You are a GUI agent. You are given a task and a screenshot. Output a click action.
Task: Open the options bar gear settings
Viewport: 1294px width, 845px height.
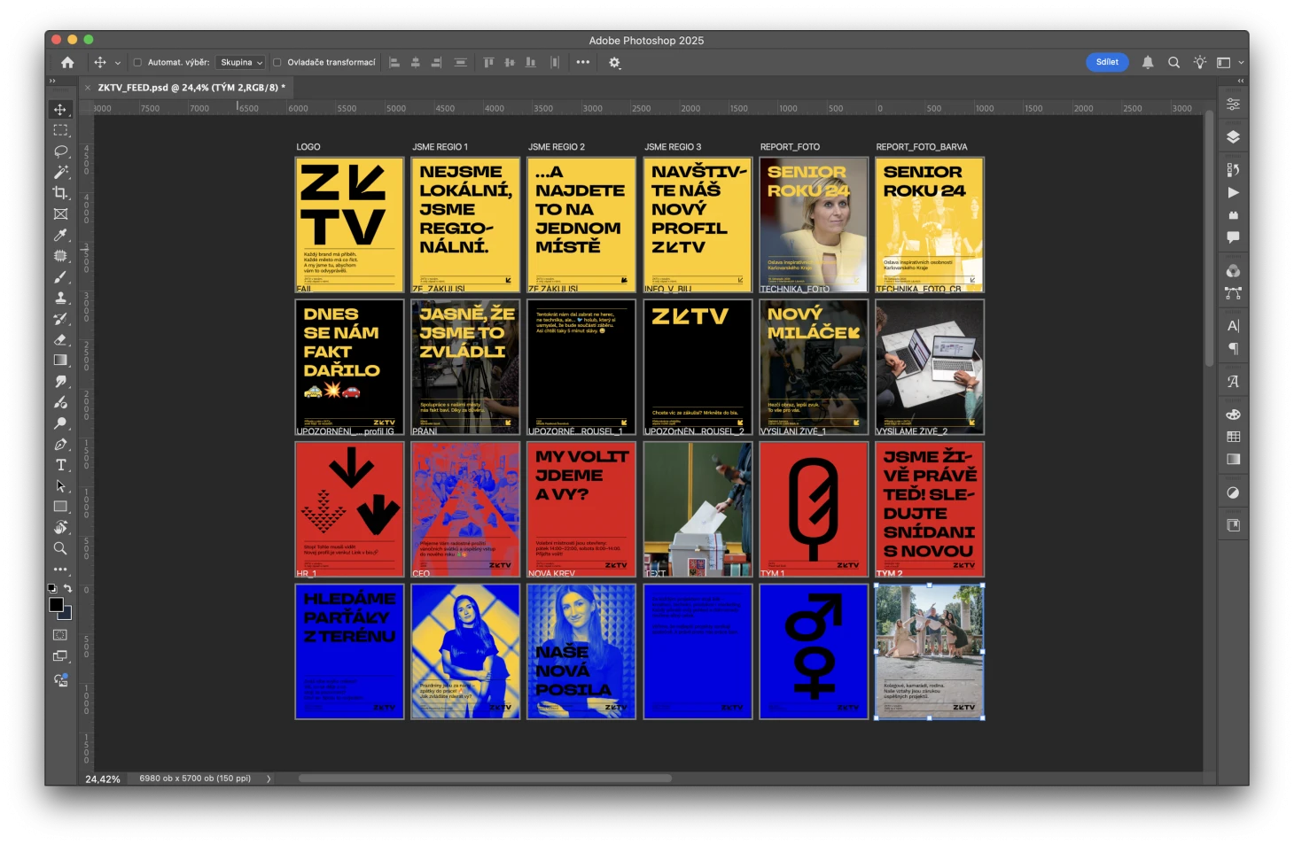point(614,63)
